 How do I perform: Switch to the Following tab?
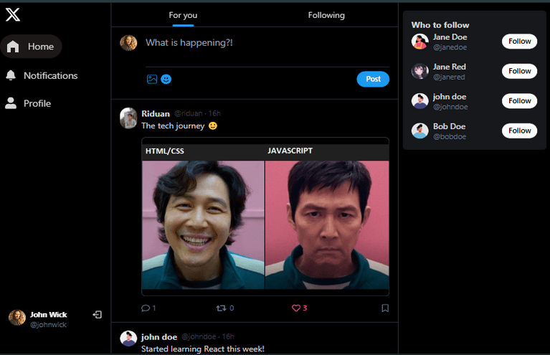point(326,15)
